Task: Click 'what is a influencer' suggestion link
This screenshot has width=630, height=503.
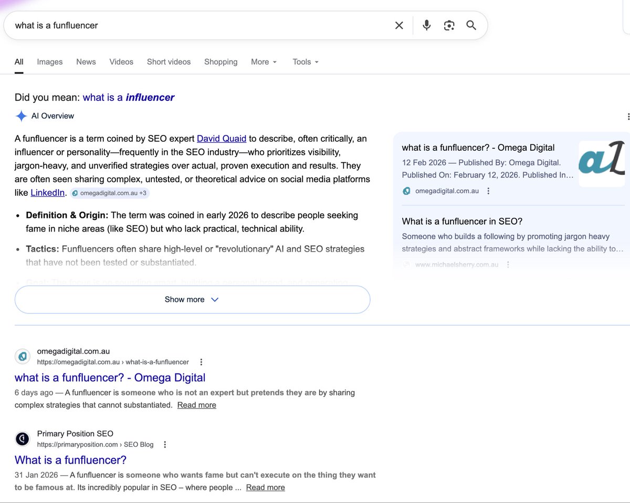Action: point(129,97)
